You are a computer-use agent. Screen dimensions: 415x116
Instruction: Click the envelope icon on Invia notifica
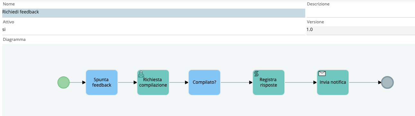click(x=322, y=73)
